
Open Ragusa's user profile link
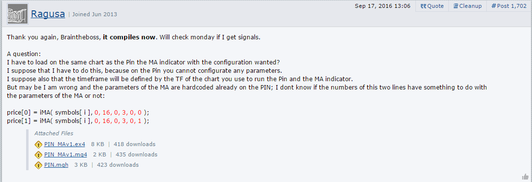pyautogui.click(x=48, y=14)
